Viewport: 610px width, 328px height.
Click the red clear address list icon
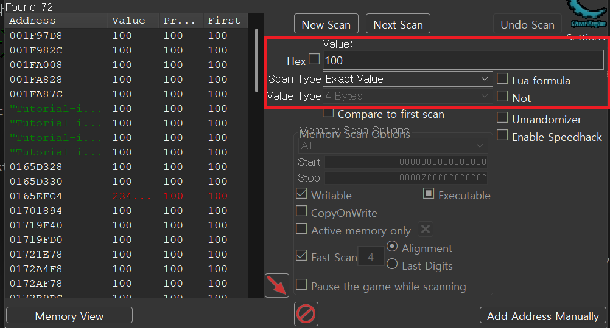click(306, 314)
